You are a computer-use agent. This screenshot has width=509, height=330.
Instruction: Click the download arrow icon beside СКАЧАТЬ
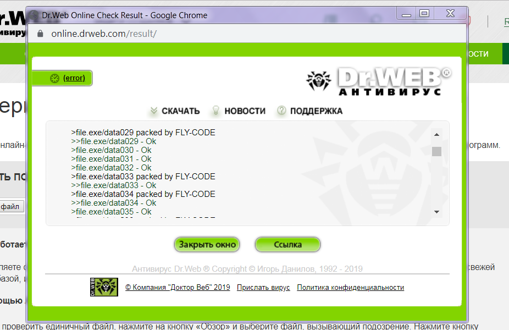pyautogui.click(x=154, y=111)
